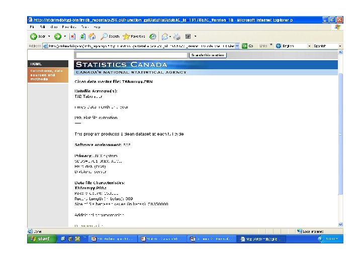Click the green Forward arrow button
The image size is (362, 271).
click(x=58, y=37)
